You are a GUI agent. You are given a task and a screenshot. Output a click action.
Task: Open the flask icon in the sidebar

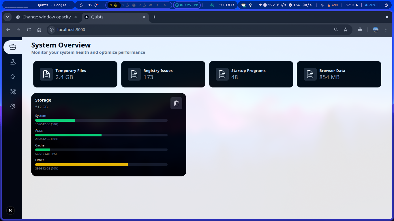pyautogui.click(x=13, y=62)
